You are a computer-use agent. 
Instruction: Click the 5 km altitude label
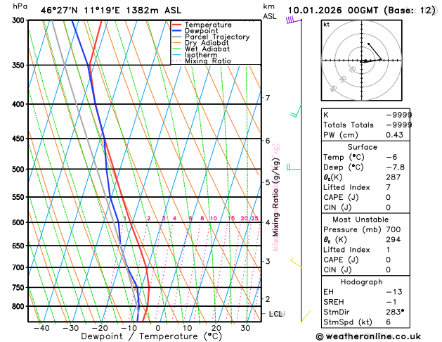point(268,182)
